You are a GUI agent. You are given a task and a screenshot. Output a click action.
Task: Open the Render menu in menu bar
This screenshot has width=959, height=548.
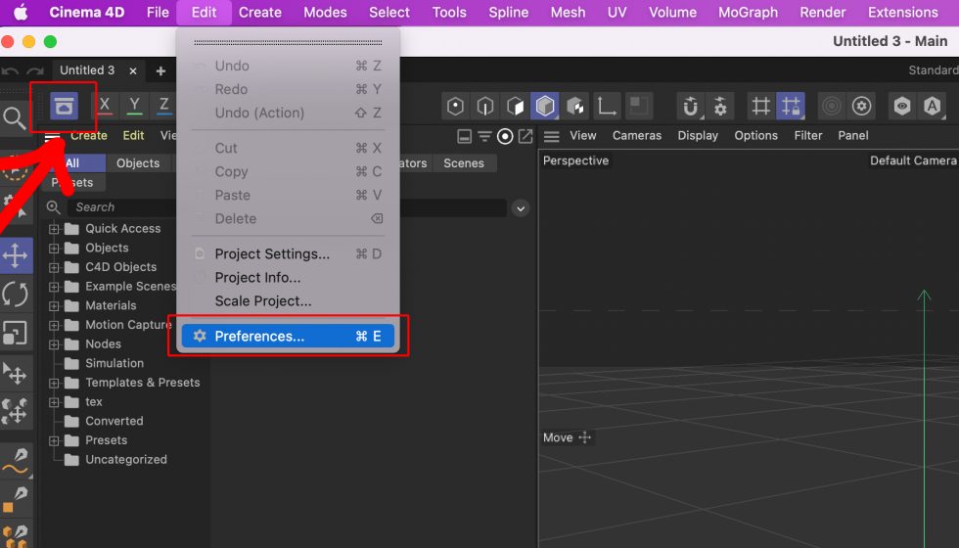823,12
